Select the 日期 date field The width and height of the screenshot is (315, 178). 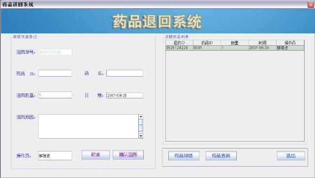[x=125, y=95]
